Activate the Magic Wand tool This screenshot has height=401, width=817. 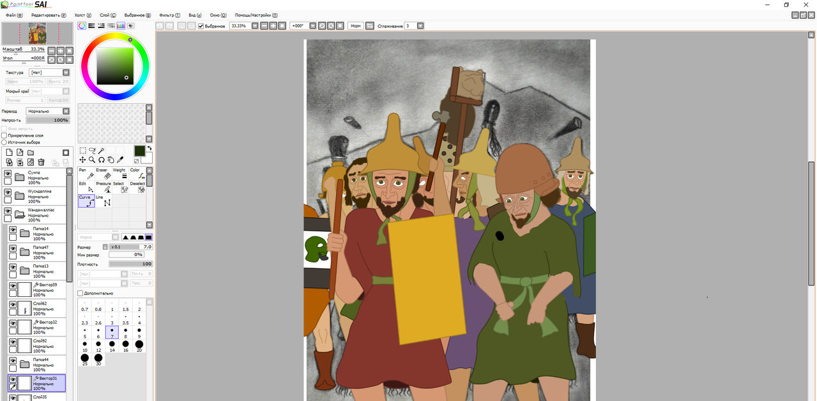tap(101, 151)
